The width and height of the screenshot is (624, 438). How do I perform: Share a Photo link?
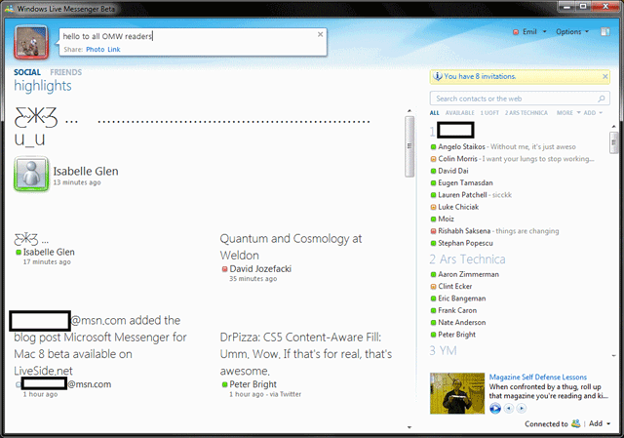coord(96,50)
